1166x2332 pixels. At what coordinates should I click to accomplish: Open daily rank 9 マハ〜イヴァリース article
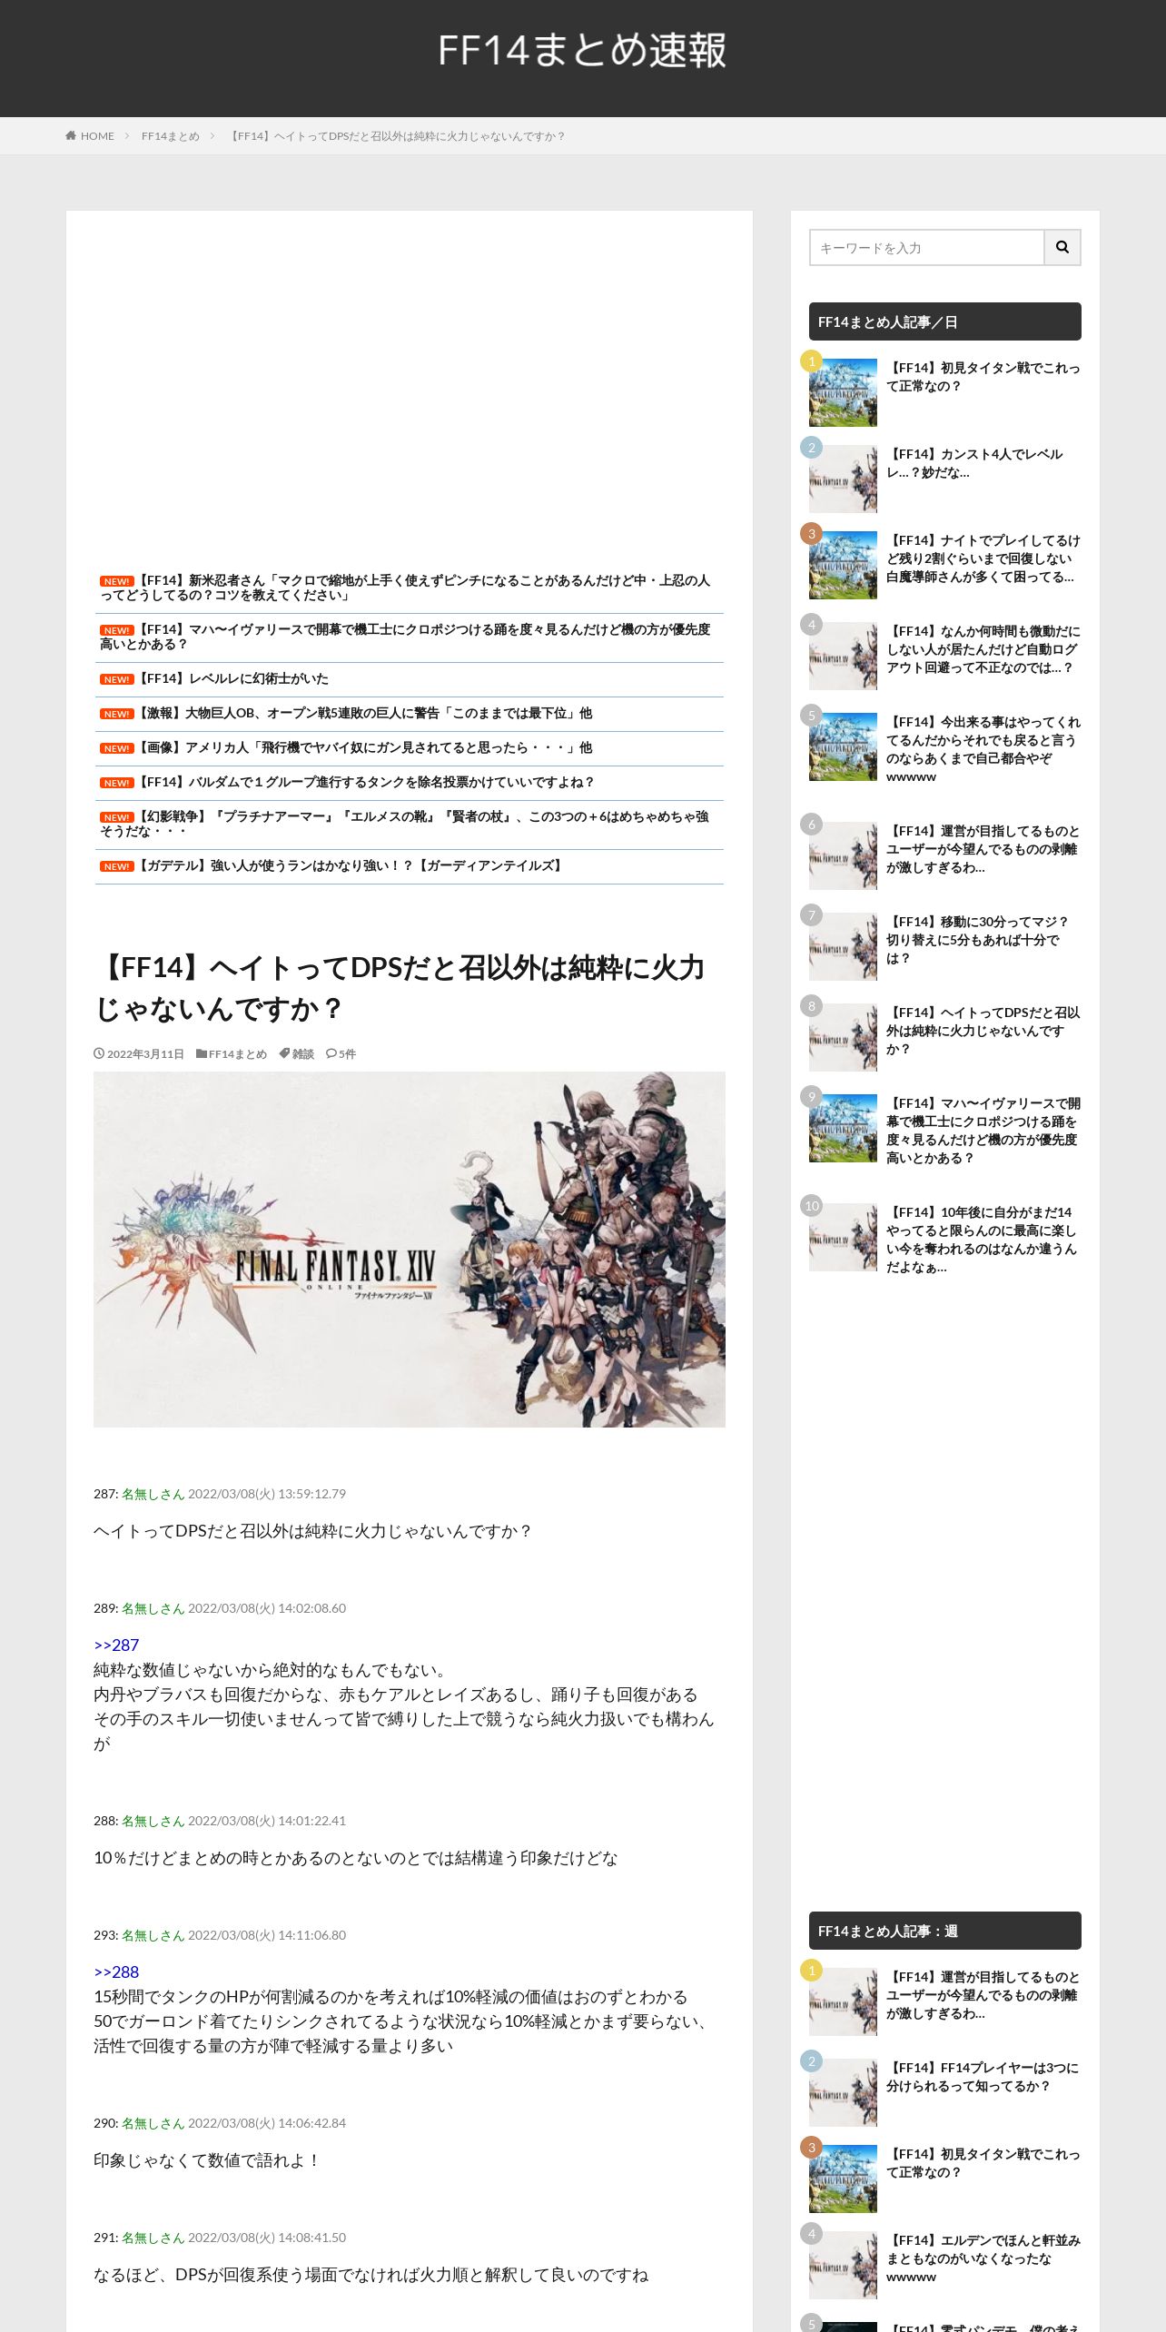click(x=983, y=1131)
